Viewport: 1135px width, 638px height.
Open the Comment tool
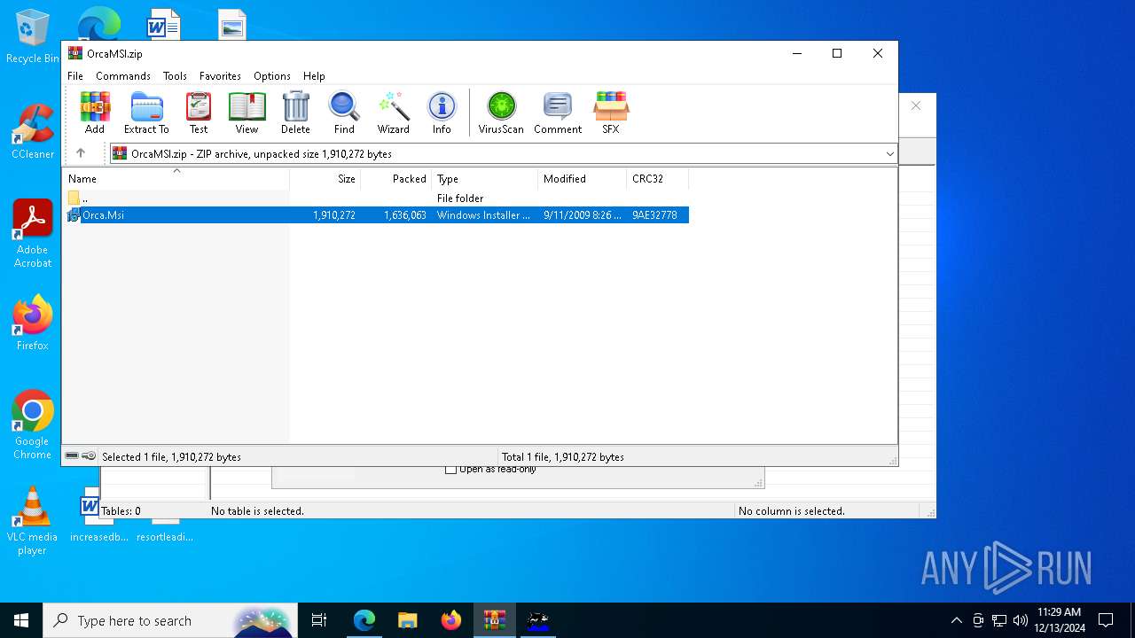pos(558,113)
